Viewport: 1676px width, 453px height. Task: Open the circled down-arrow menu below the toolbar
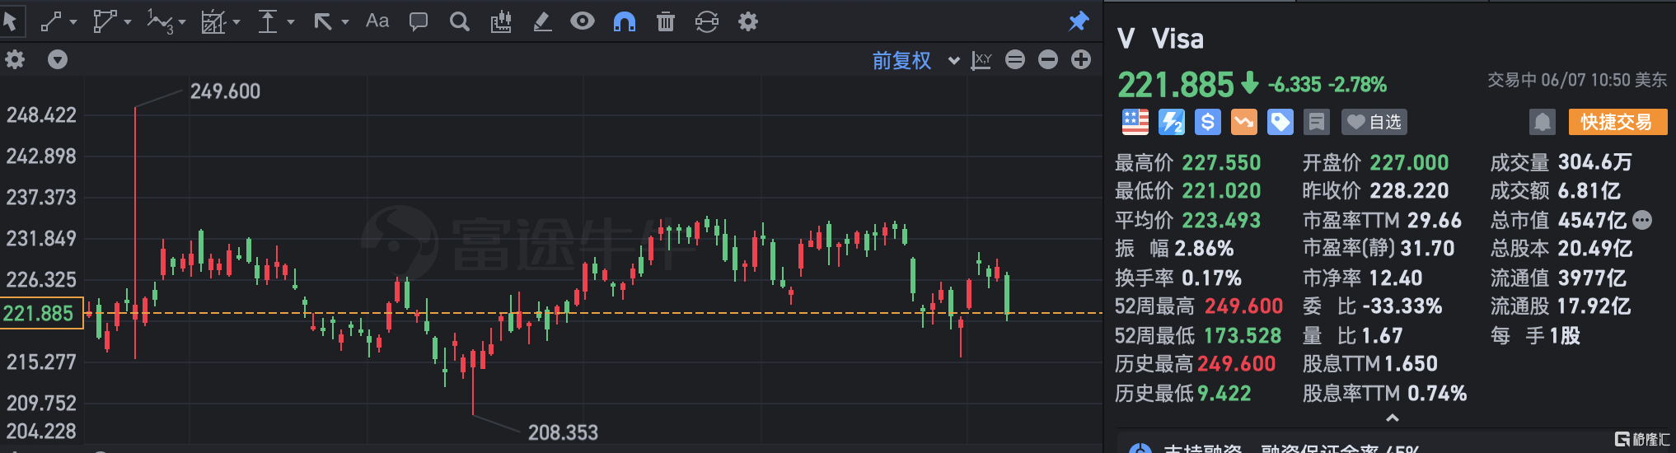pyautogui.click(x=58, y=59)
